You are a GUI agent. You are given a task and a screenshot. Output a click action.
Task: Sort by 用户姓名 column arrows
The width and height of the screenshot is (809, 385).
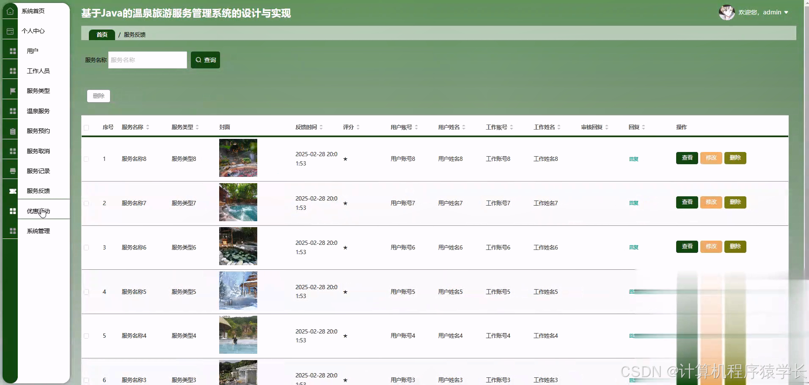click(x=464, y=127)
